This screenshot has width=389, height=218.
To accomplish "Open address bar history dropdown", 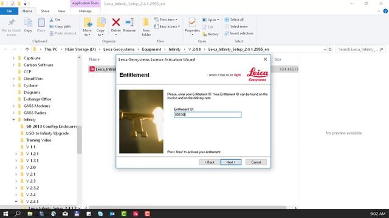I will pos(325,50).
